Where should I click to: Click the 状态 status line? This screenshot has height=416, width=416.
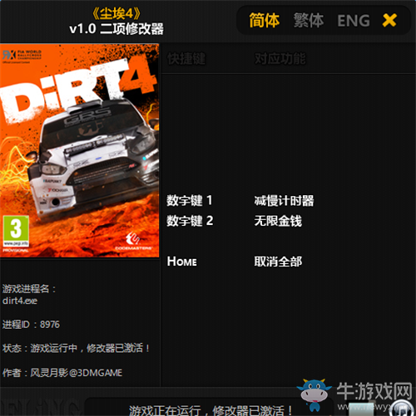click(77, 348)
